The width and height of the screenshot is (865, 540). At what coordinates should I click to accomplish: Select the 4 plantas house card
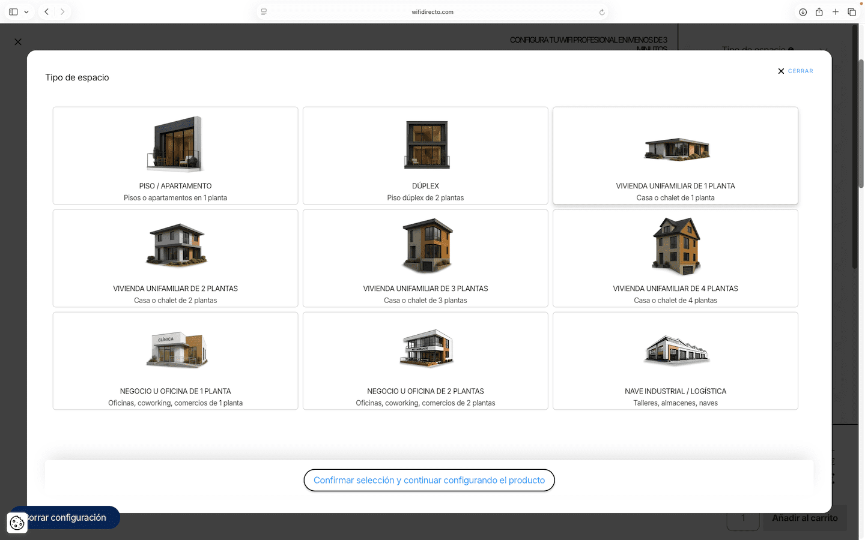(x=675, y=258)
